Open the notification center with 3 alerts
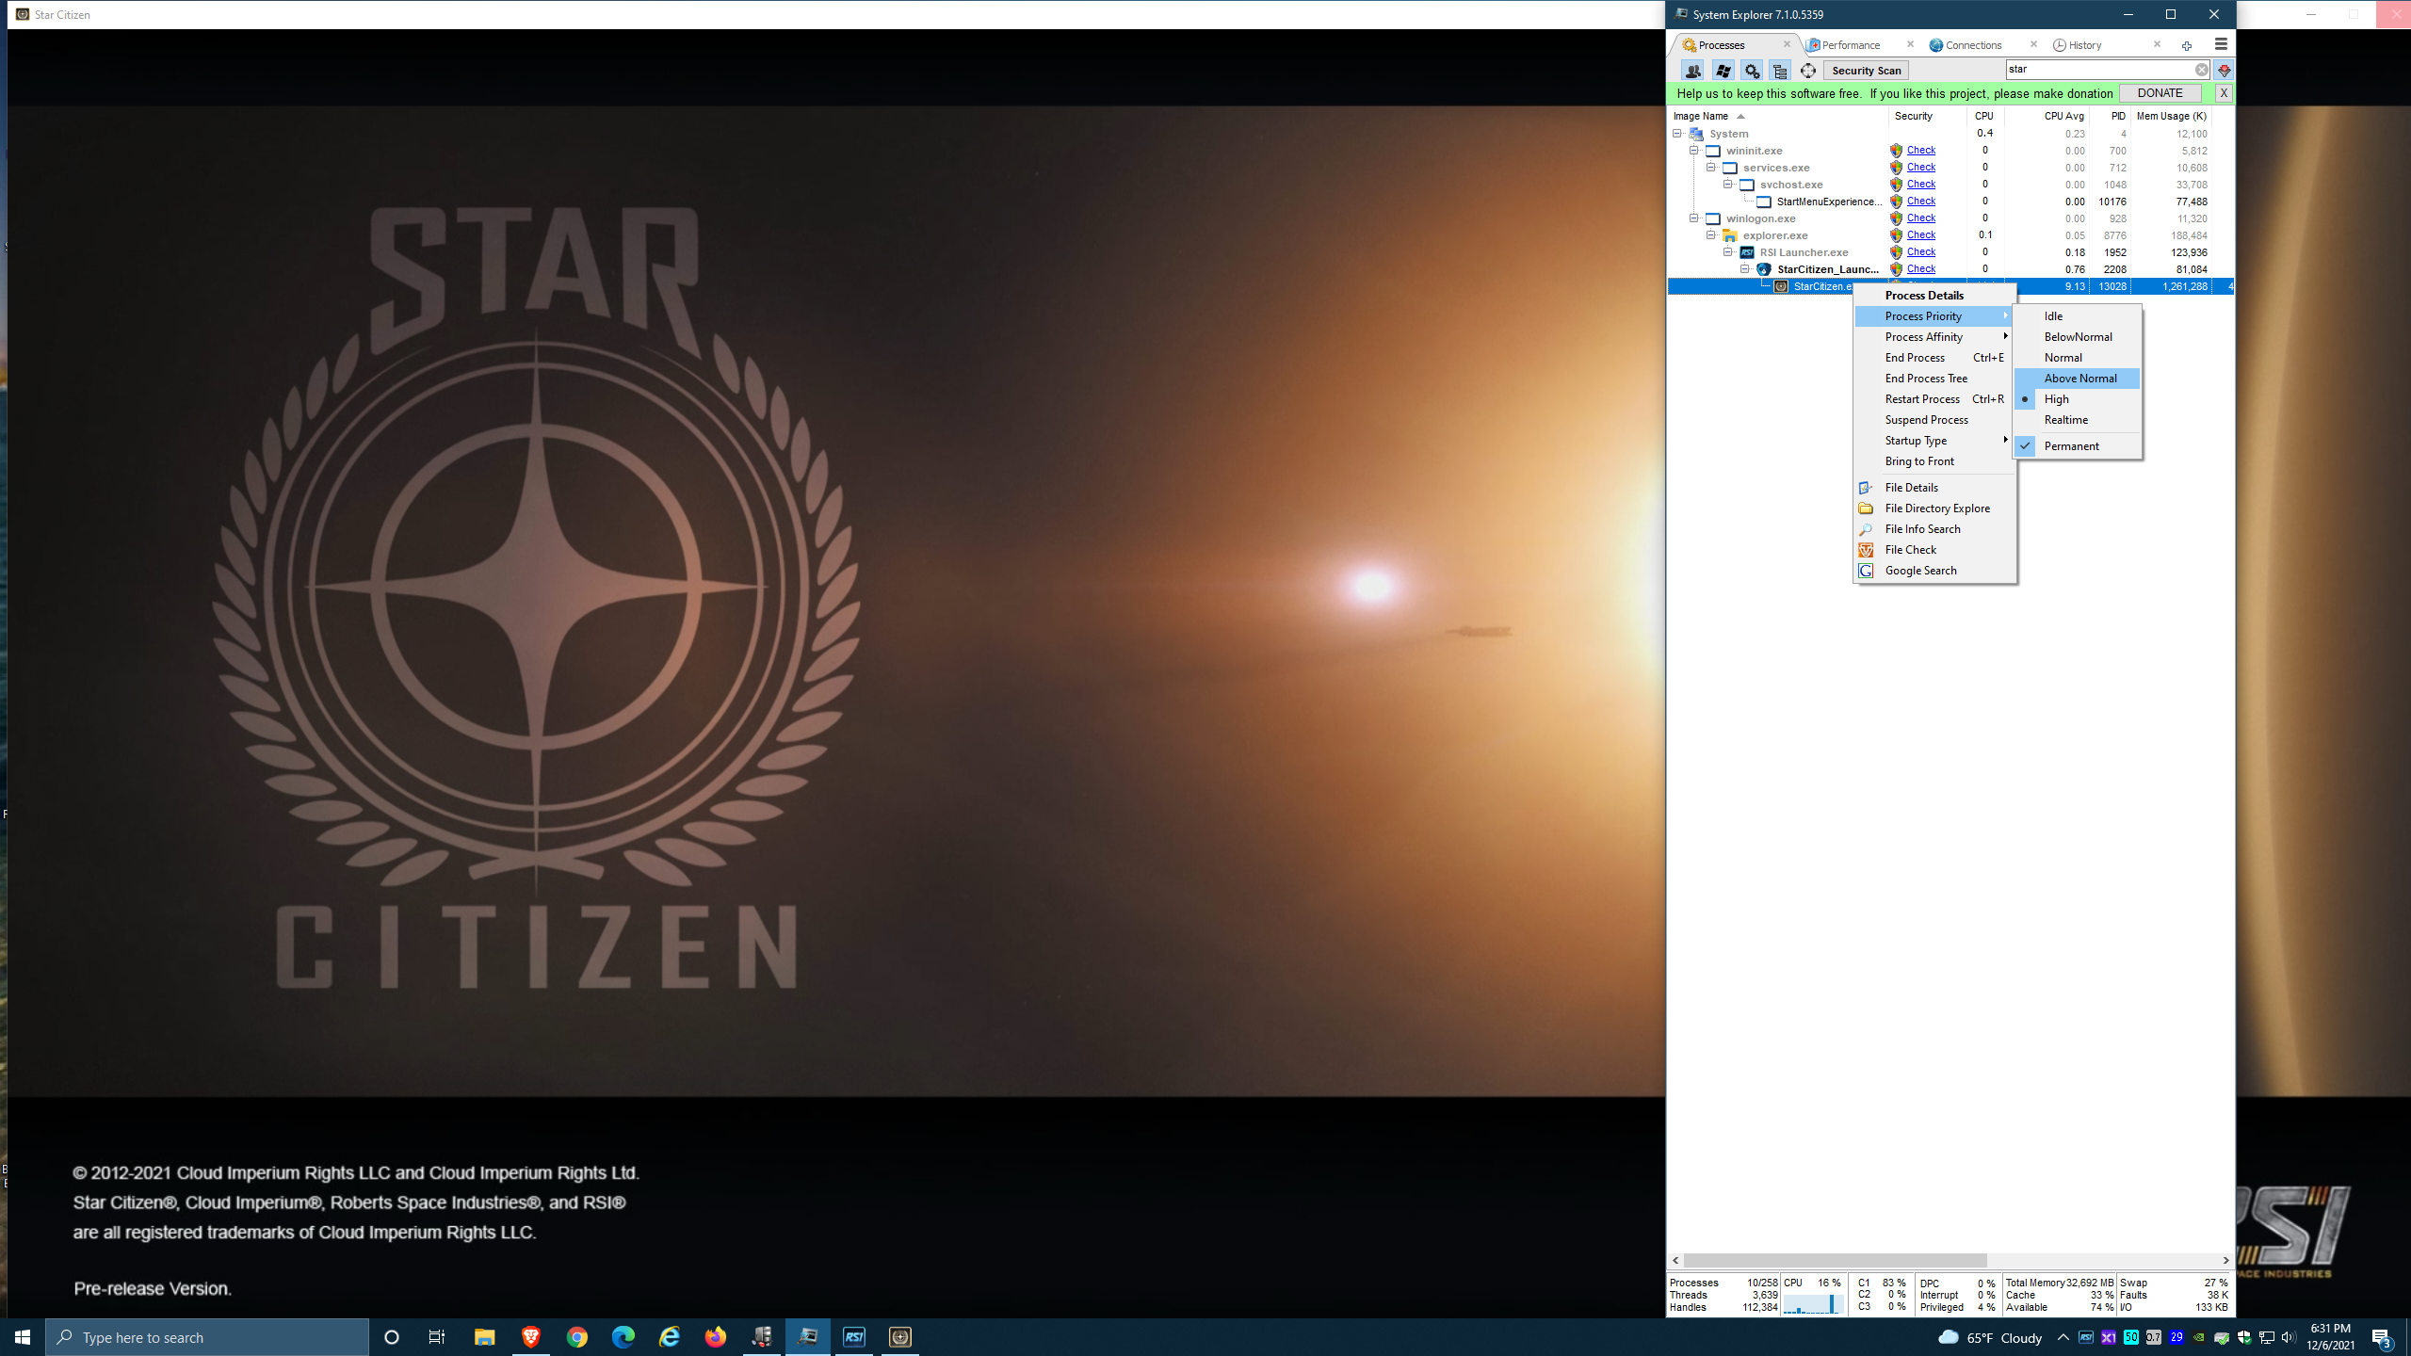 (2382, 1337)
